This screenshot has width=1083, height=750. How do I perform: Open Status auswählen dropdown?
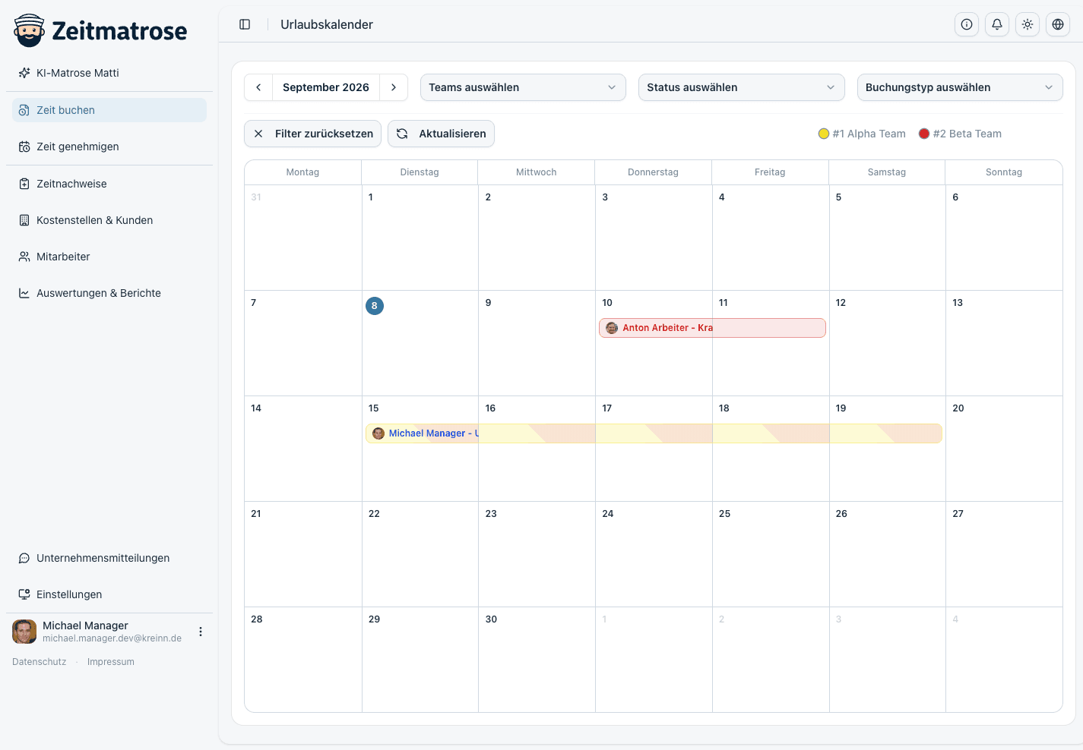[x=742, y=87]
